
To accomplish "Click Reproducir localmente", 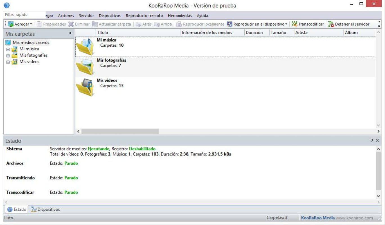I will pos(200,24).
